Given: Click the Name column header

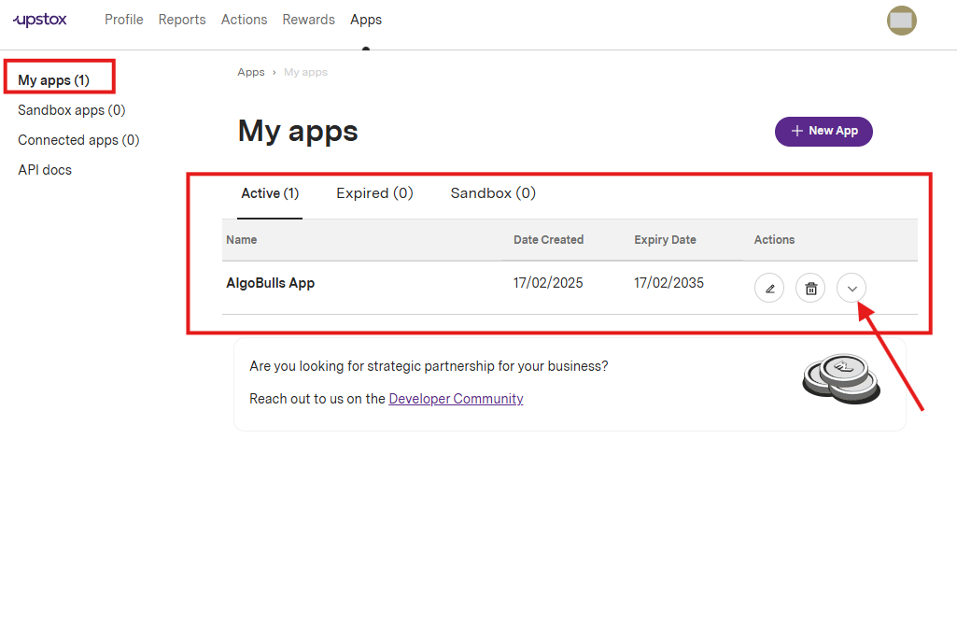Looking at the screenshot, I should tap(242, 240).
